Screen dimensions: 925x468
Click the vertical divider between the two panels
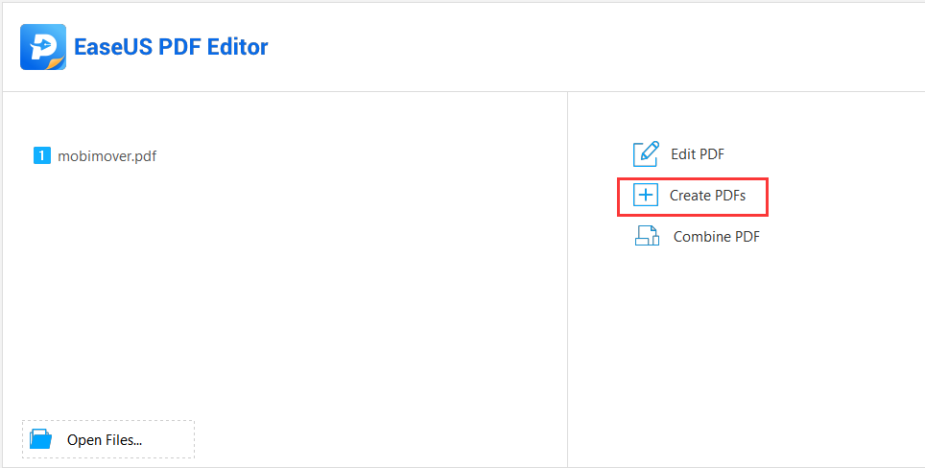coord(567,279)
